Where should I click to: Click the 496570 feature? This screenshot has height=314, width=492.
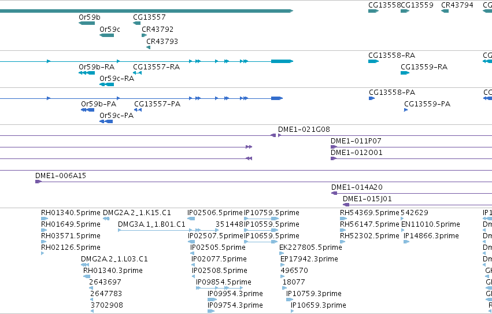[x=282, y=276]
